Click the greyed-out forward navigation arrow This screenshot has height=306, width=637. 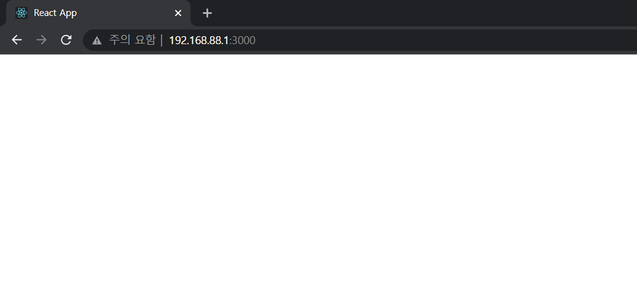coord(41,40)
